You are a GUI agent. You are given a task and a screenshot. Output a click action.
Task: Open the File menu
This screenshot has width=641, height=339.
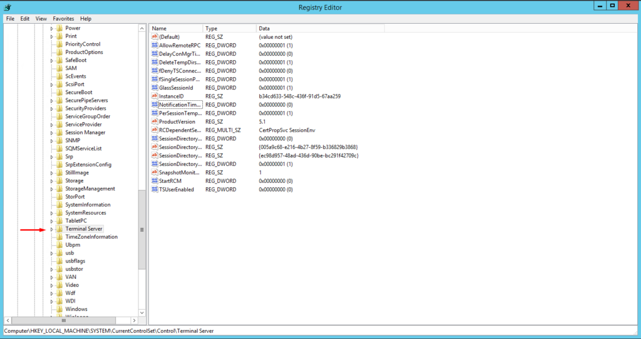(x=10, y=19)
